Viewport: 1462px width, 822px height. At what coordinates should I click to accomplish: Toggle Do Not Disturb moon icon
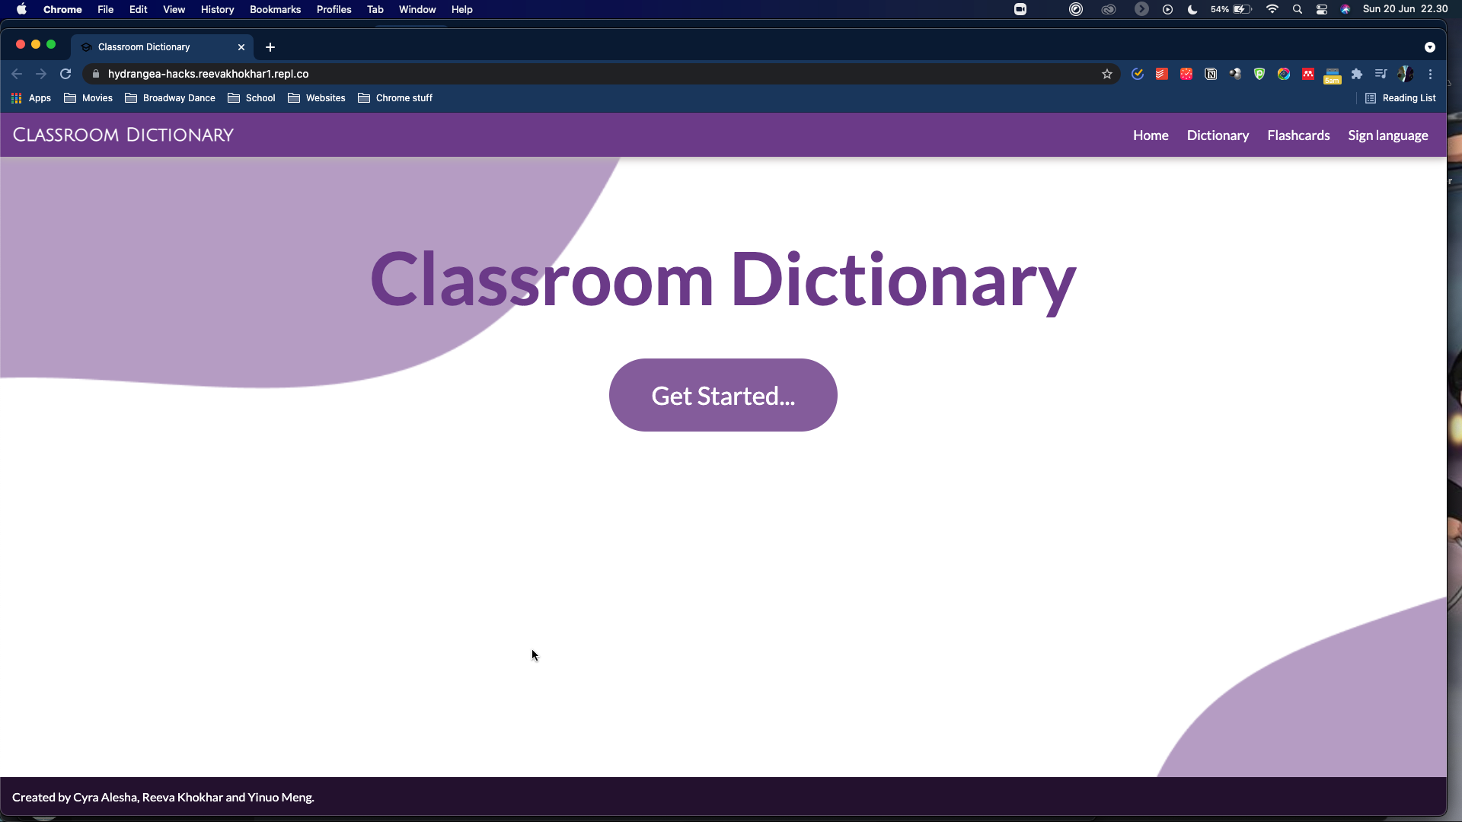pos(1192,9)
